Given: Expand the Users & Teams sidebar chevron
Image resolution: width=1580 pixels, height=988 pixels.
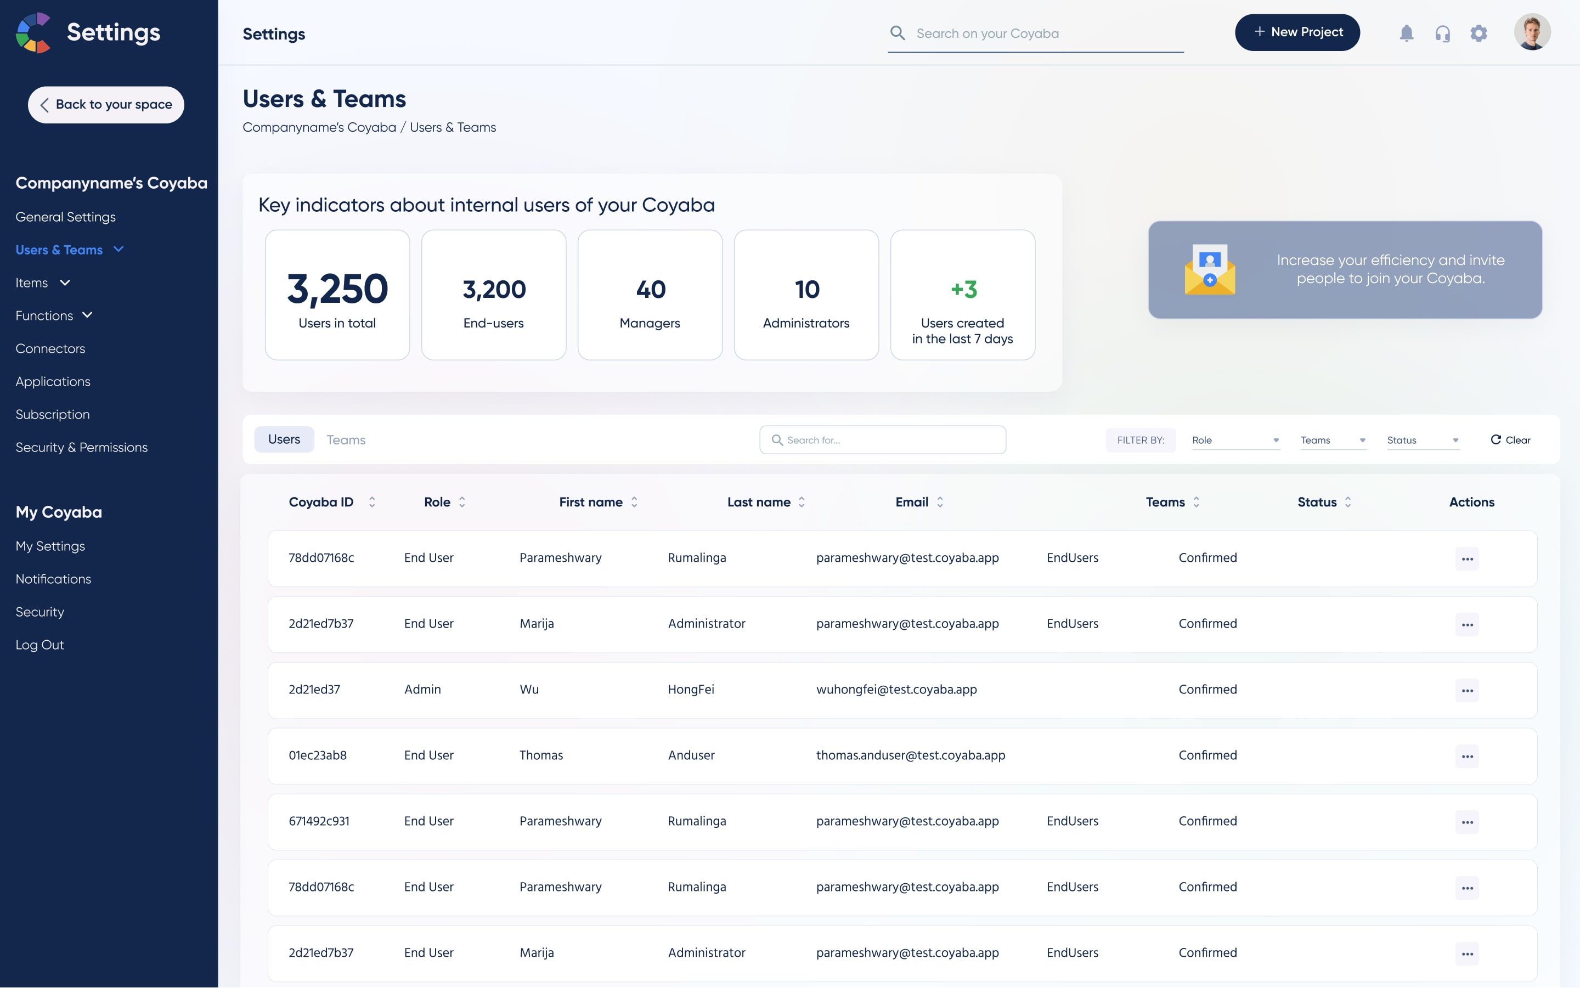Looking at the screenshot, I should 119,250.
